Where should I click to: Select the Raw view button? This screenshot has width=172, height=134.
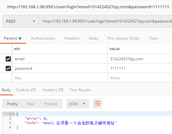(31, 104)
